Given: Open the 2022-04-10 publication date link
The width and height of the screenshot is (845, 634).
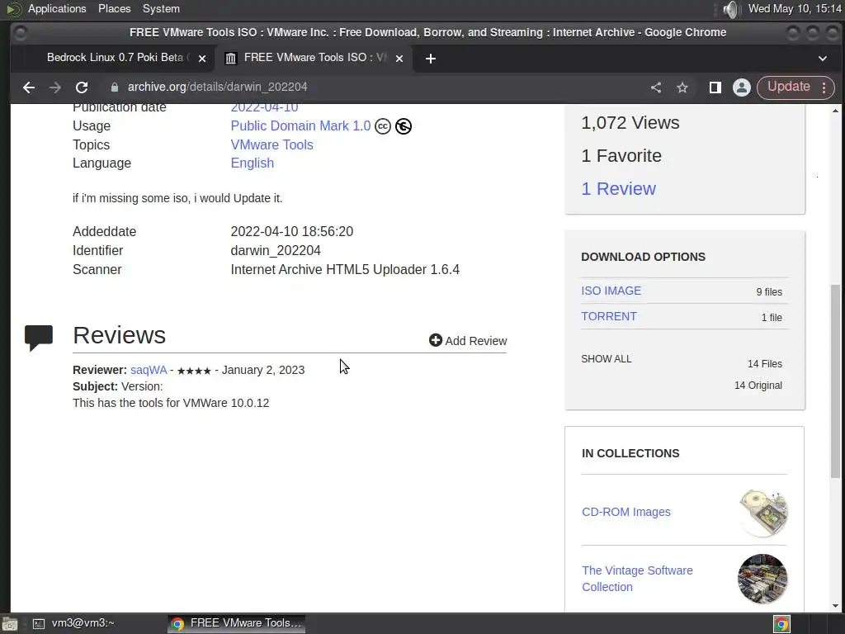Looking at the screenshot, I should [x=264, y=107].
